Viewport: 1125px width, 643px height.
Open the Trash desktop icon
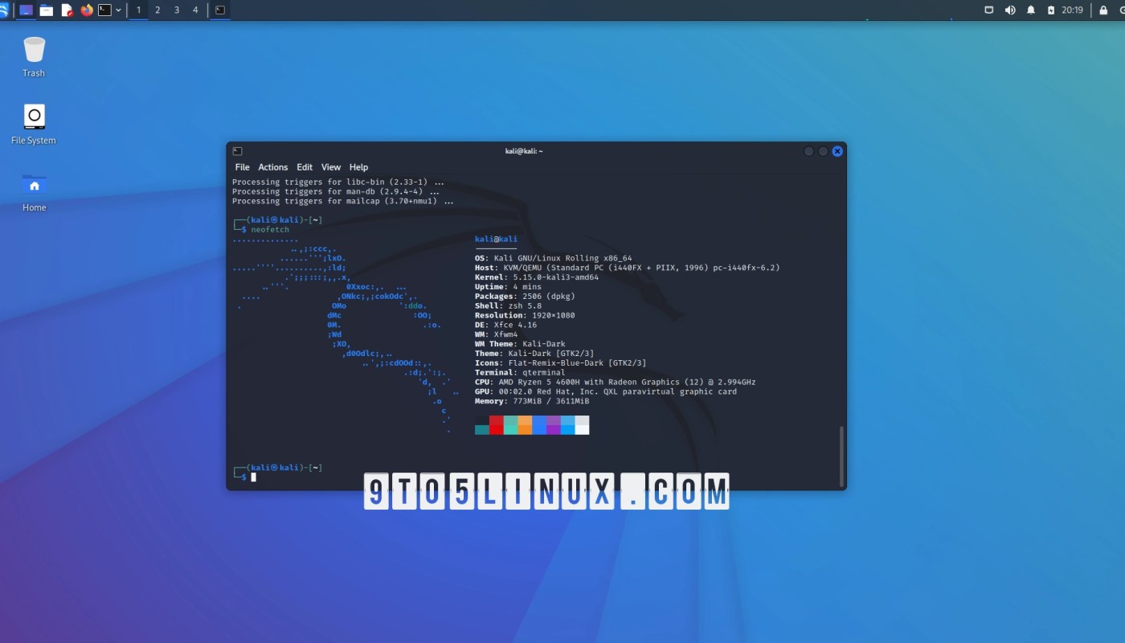pyautogui.click(x=34, y=56)
